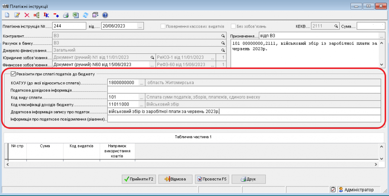Viewport: 389px width, 196px height.
Task: Open help with the question mark icon
Action: tap(105, 15)
